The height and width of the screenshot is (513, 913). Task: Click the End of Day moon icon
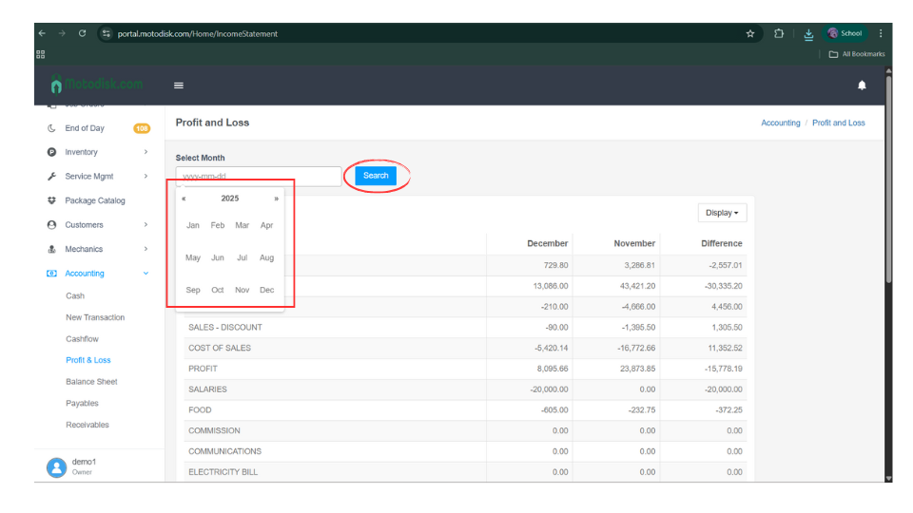click(51, 128)
